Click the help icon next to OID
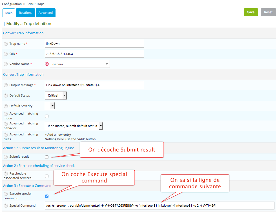 [x=6, y=54]
